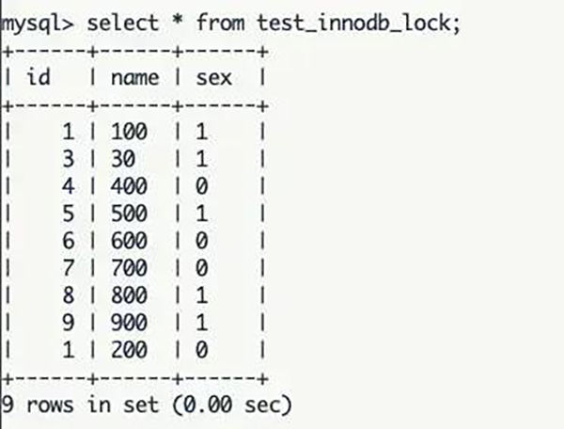Click id value 3 in the table
Screen dimensions: 564x429
point(69,158)
